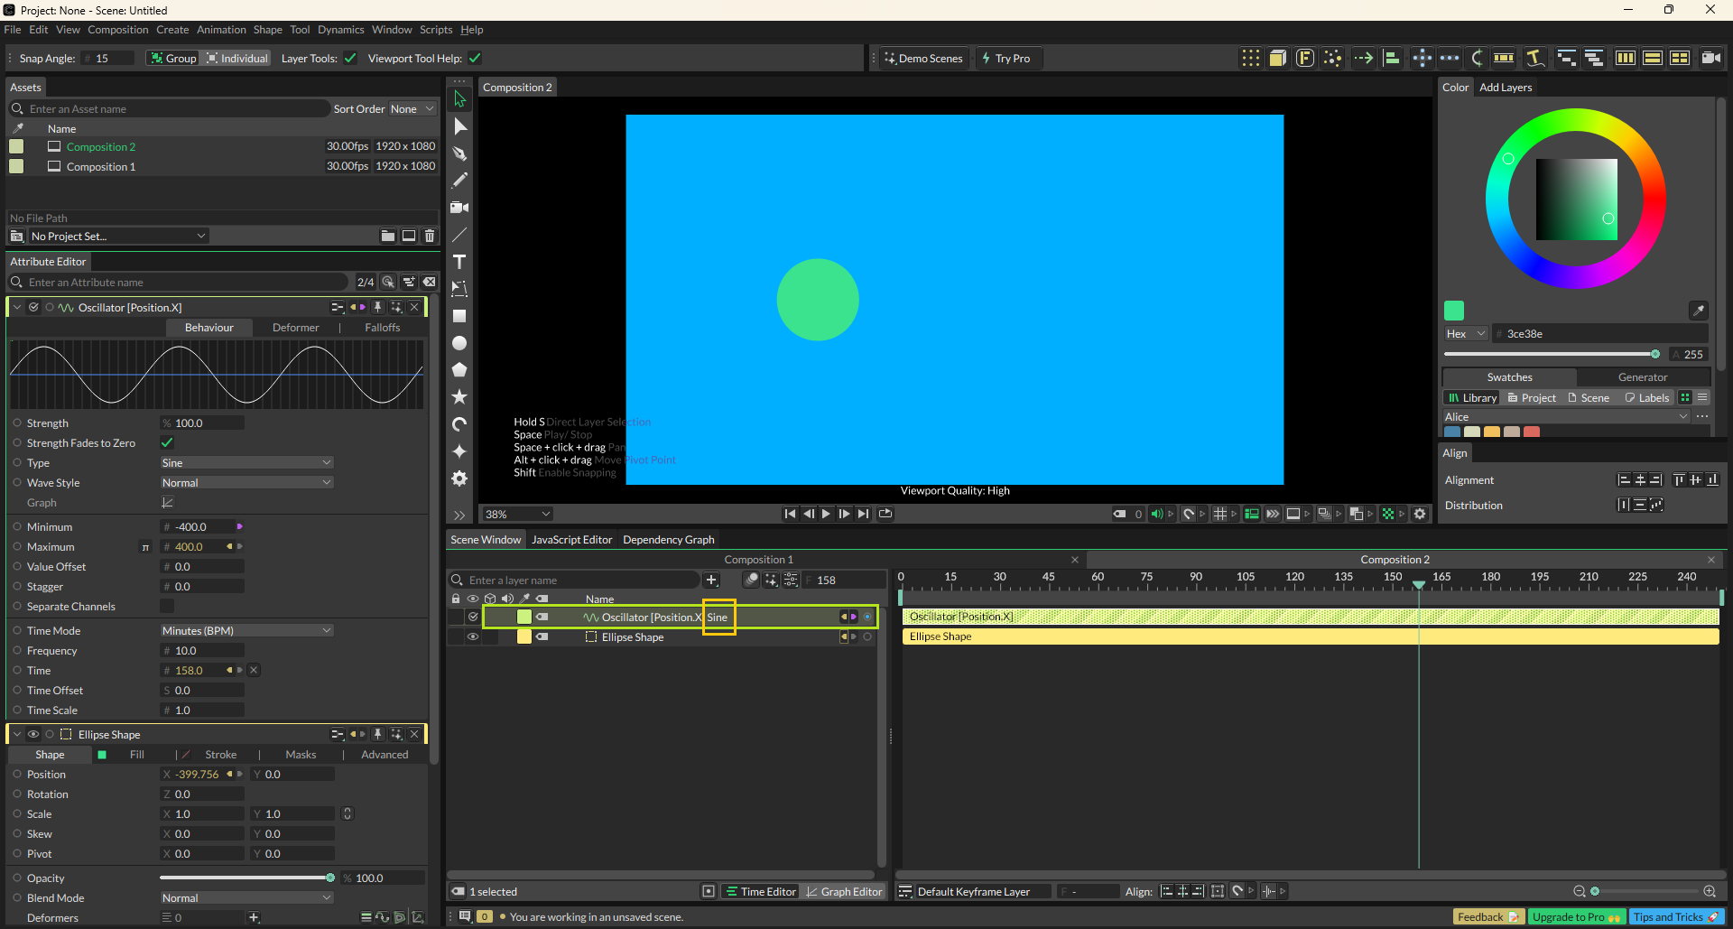Select the Pentagon polygon tool

tap(459, 370)
